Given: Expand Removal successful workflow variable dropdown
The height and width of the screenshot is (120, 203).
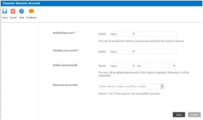Looking at the screenshot, I should coord(162,86).
